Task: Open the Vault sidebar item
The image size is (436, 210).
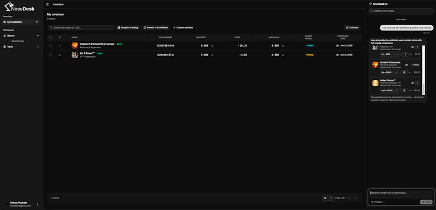Action: (x=21, y=47)
